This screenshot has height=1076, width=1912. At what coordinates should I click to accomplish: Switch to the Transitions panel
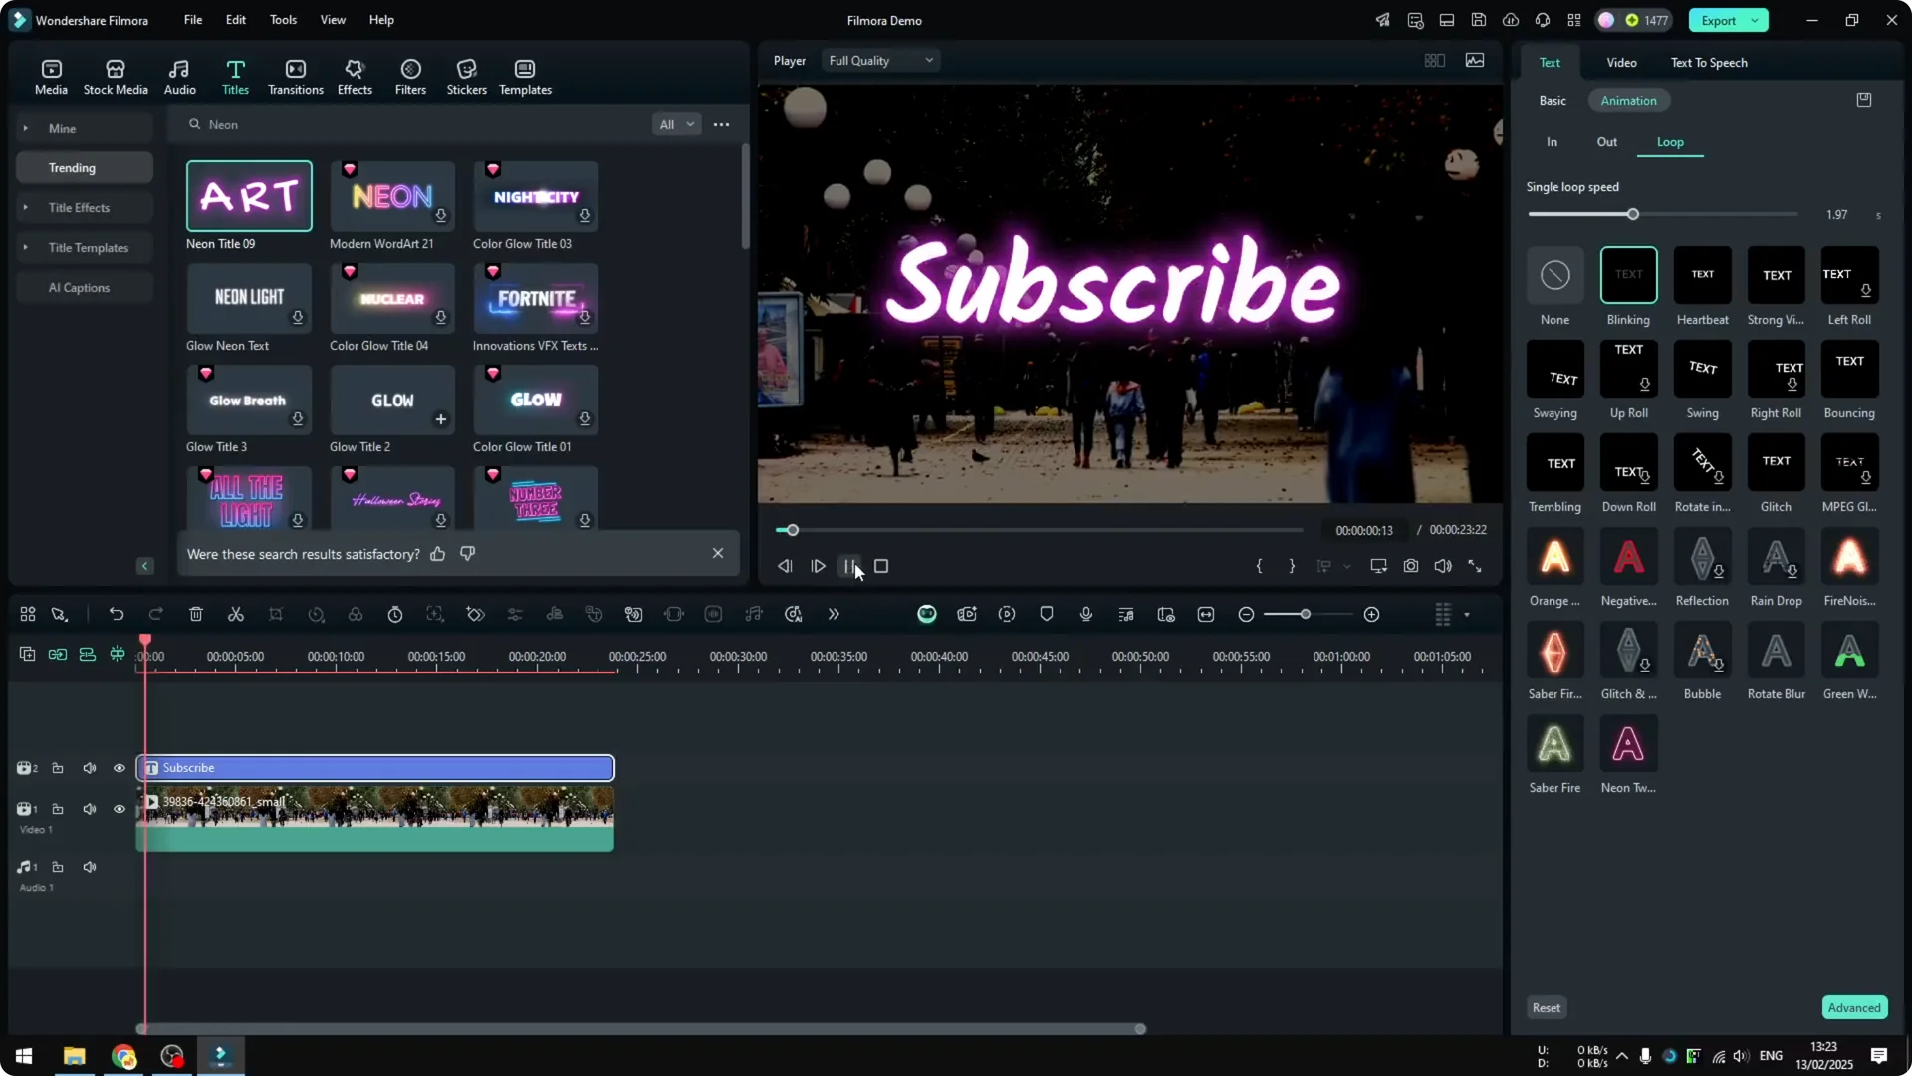[295, 75]
